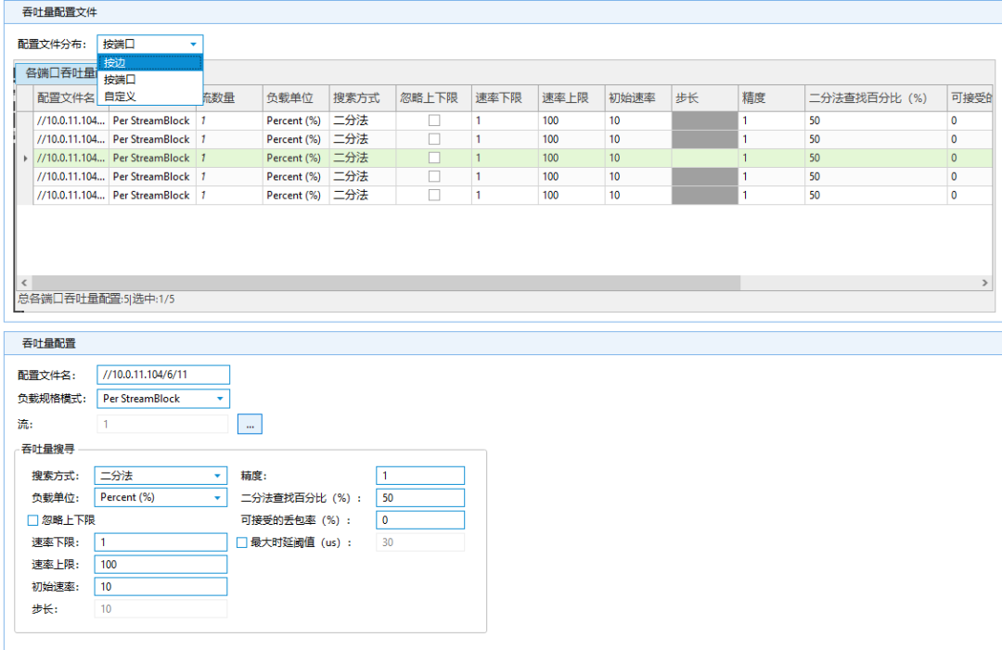Toggle 忽略上下限 checkbox in the highlighted green row
Viewport: 1002px width, 650px height.
point(433,158)
